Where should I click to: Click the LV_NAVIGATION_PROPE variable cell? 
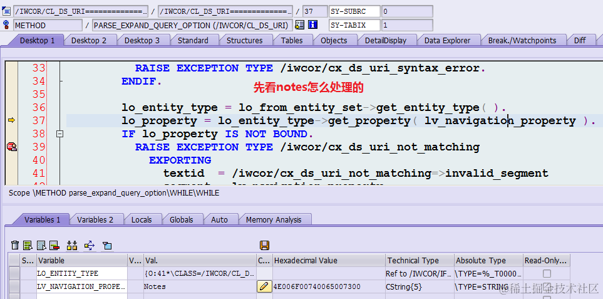(x=82, y=286)
